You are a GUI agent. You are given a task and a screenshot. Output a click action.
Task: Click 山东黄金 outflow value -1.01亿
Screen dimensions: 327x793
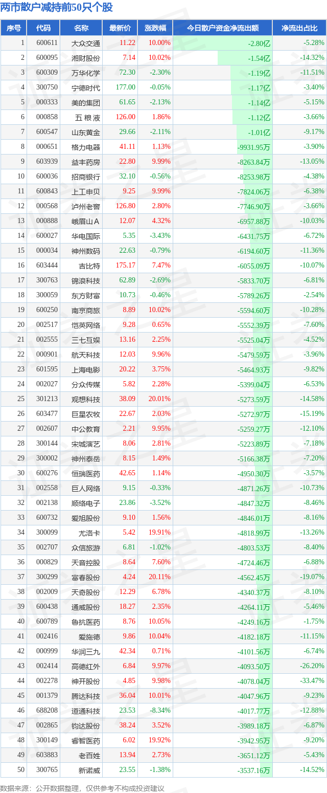point(259,133)
